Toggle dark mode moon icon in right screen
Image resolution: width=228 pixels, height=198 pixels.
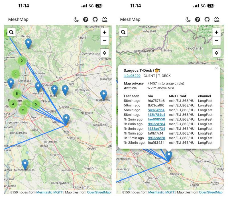point(188,19)
